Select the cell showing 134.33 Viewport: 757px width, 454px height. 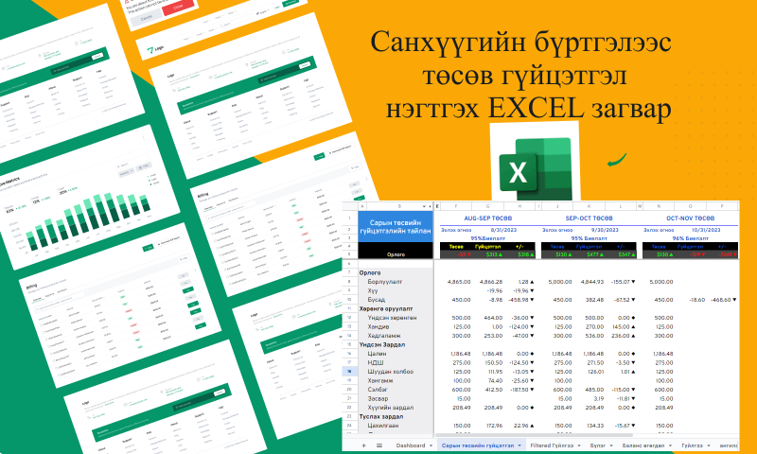[x=594, y=426]
